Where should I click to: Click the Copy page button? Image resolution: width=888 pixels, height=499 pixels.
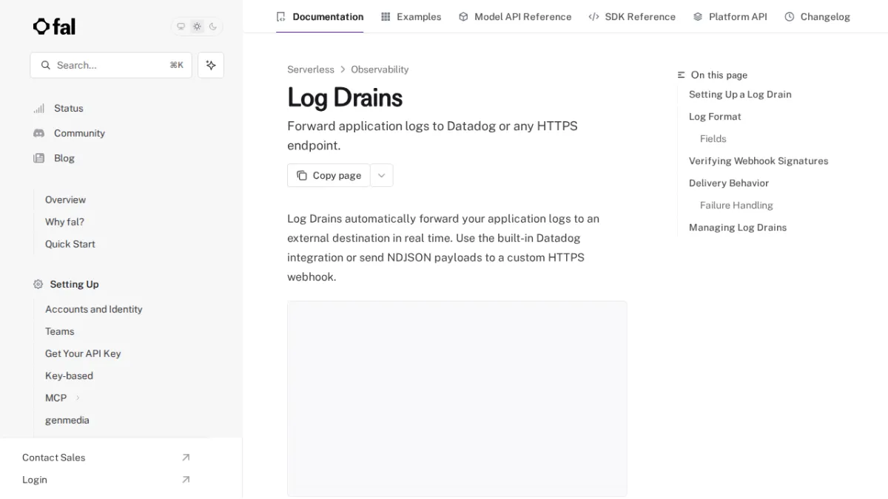329,175
